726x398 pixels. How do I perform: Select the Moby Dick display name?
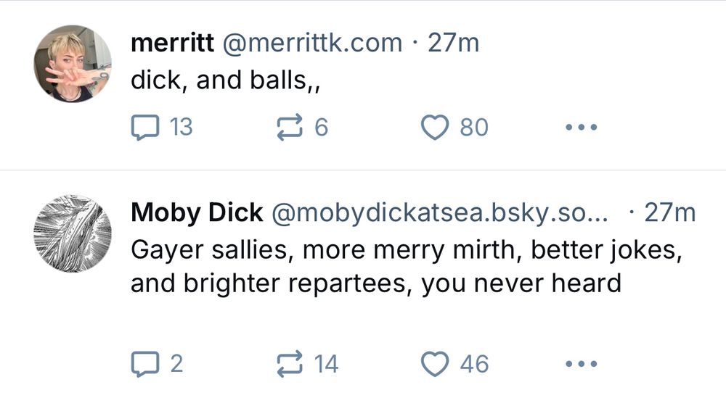[197, 212]
